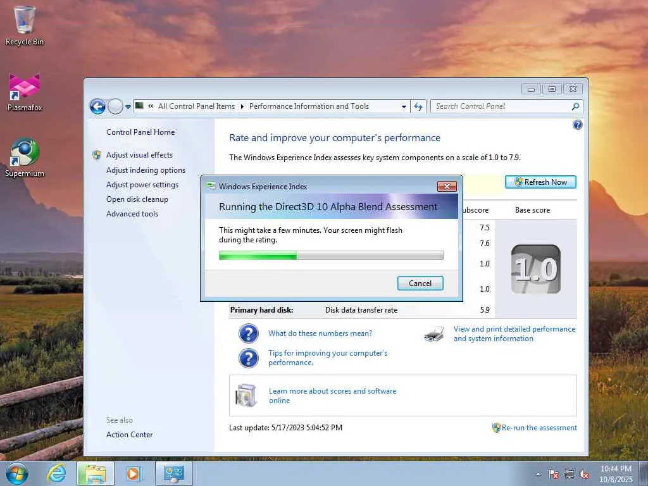This screenshot has height=486, width=648.
Task: Click the Action Center flag tray icon
Action: click(553, 475)
